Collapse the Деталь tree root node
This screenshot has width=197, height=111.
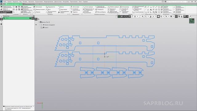coord(39,22)
